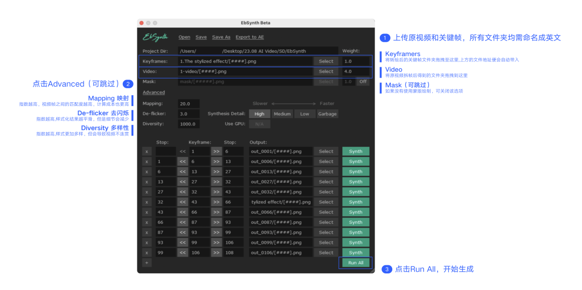582x290 pixels.
Task: Click the tylized effect output path field
Action: 281,202
